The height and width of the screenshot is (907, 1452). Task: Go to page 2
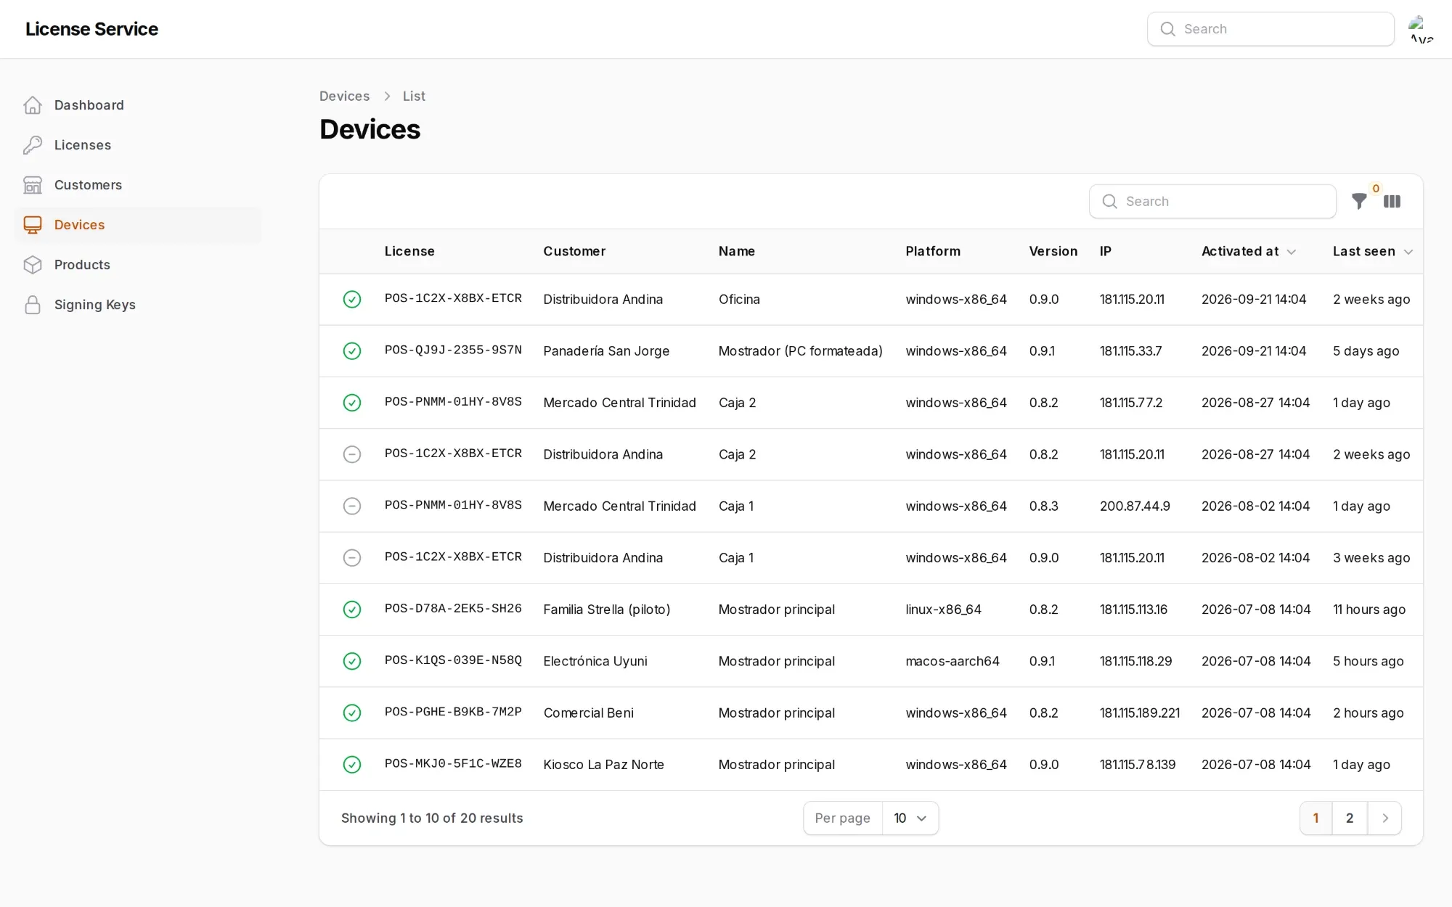pyautogui.click(x=1350, y=818)
